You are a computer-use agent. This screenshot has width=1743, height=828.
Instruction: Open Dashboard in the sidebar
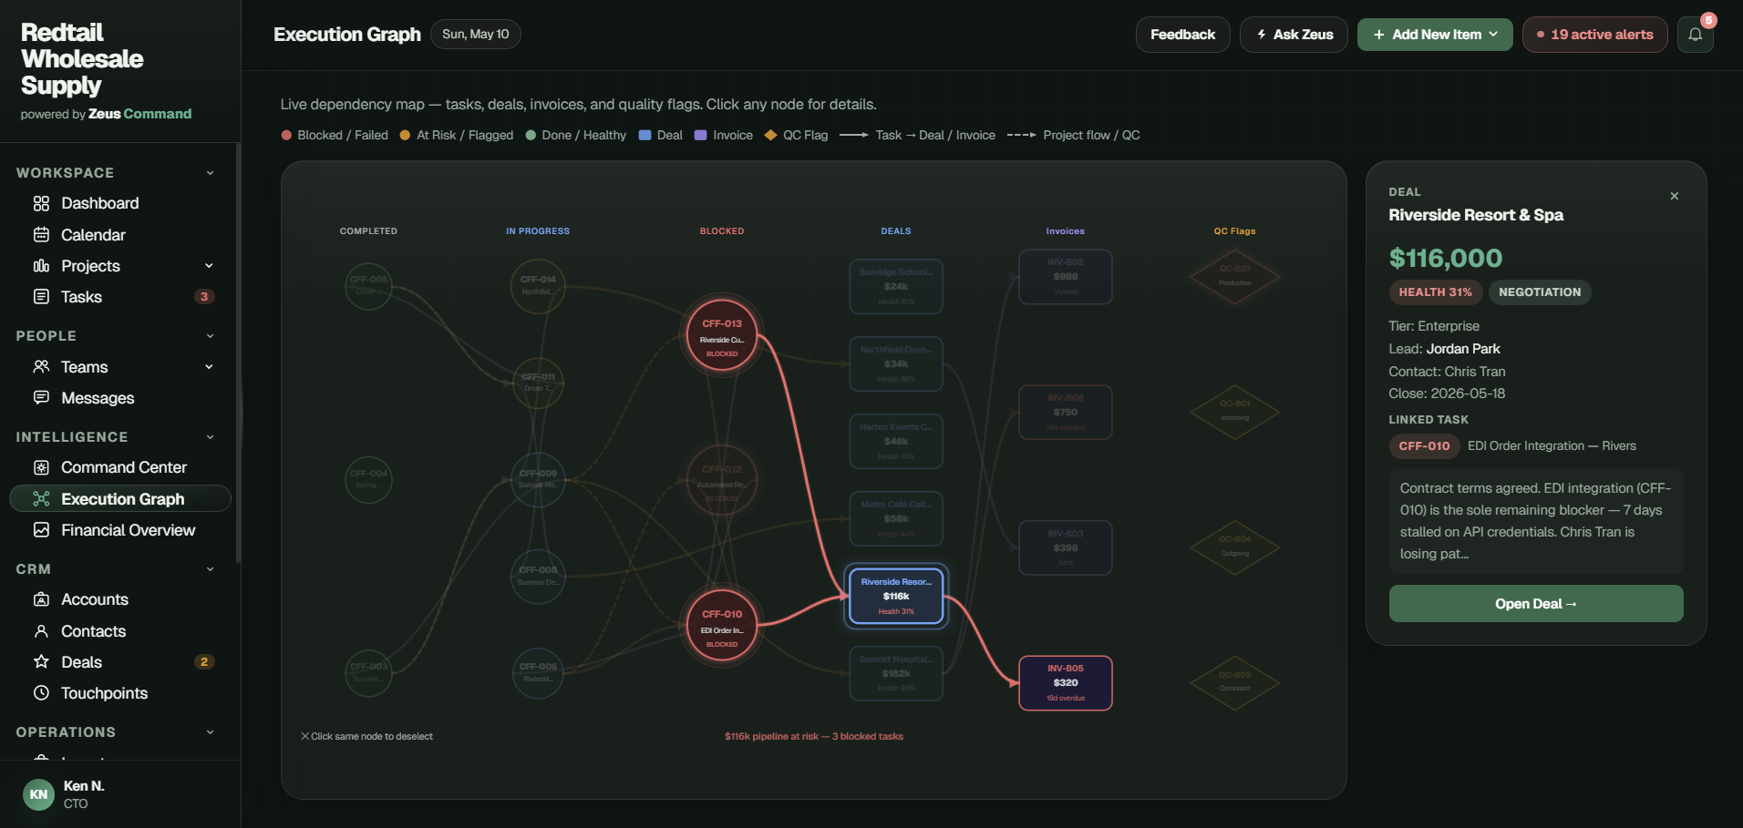point(119,203)
